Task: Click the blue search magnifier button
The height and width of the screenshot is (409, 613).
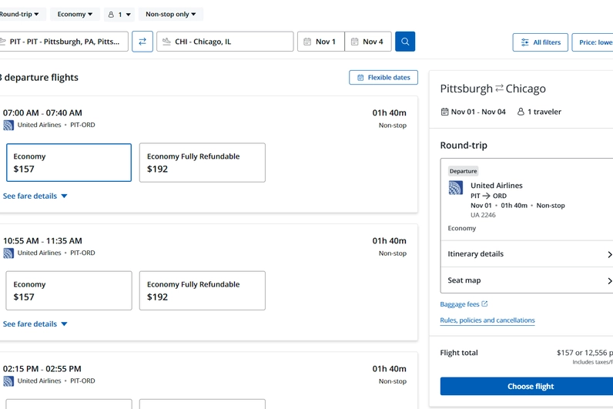Action: pos(405,42)
